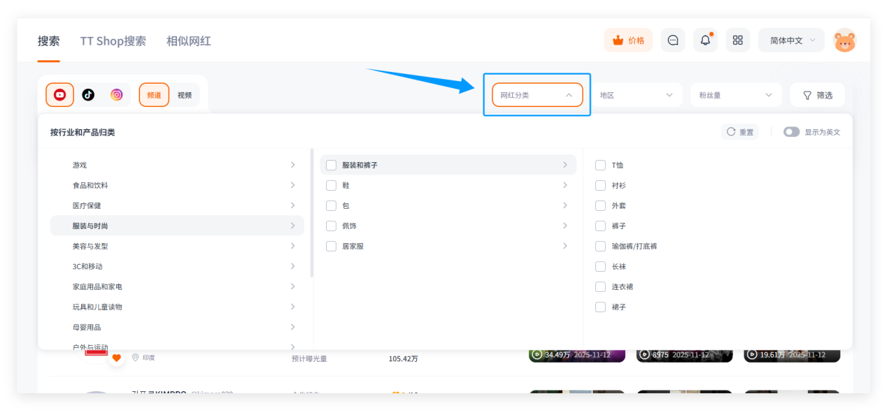The width and height of the screenshot is (887, 410).
Task: Click the bear profile avatar
Action: (844, 41)
